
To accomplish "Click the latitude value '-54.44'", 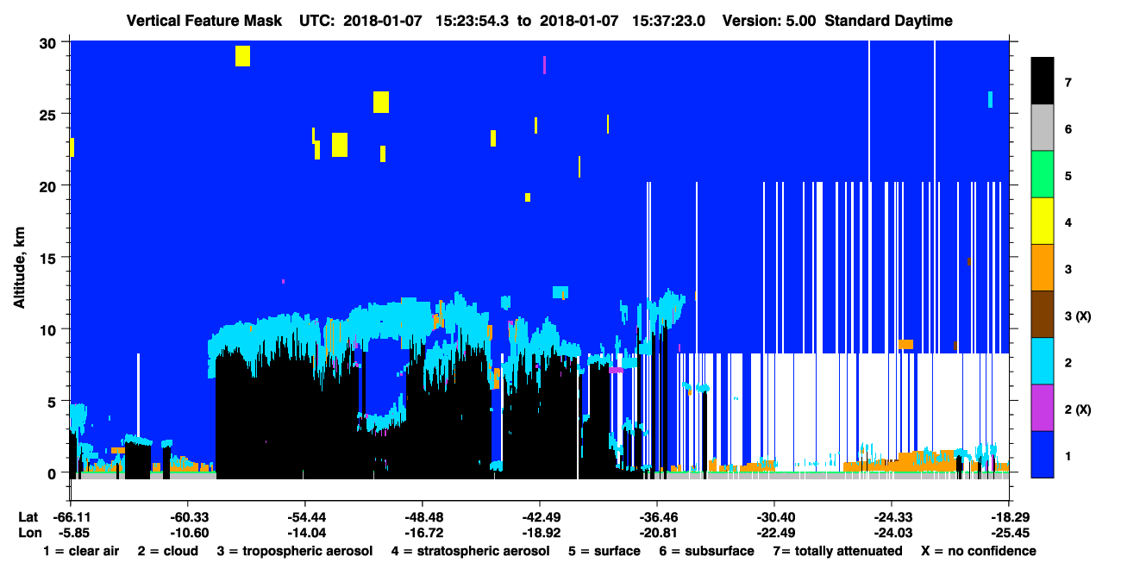I will point(304,517).
